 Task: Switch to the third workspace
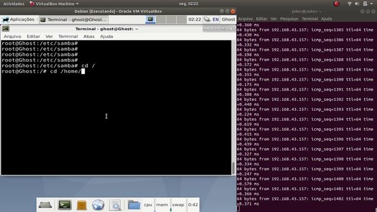click(x=171, y=19)
